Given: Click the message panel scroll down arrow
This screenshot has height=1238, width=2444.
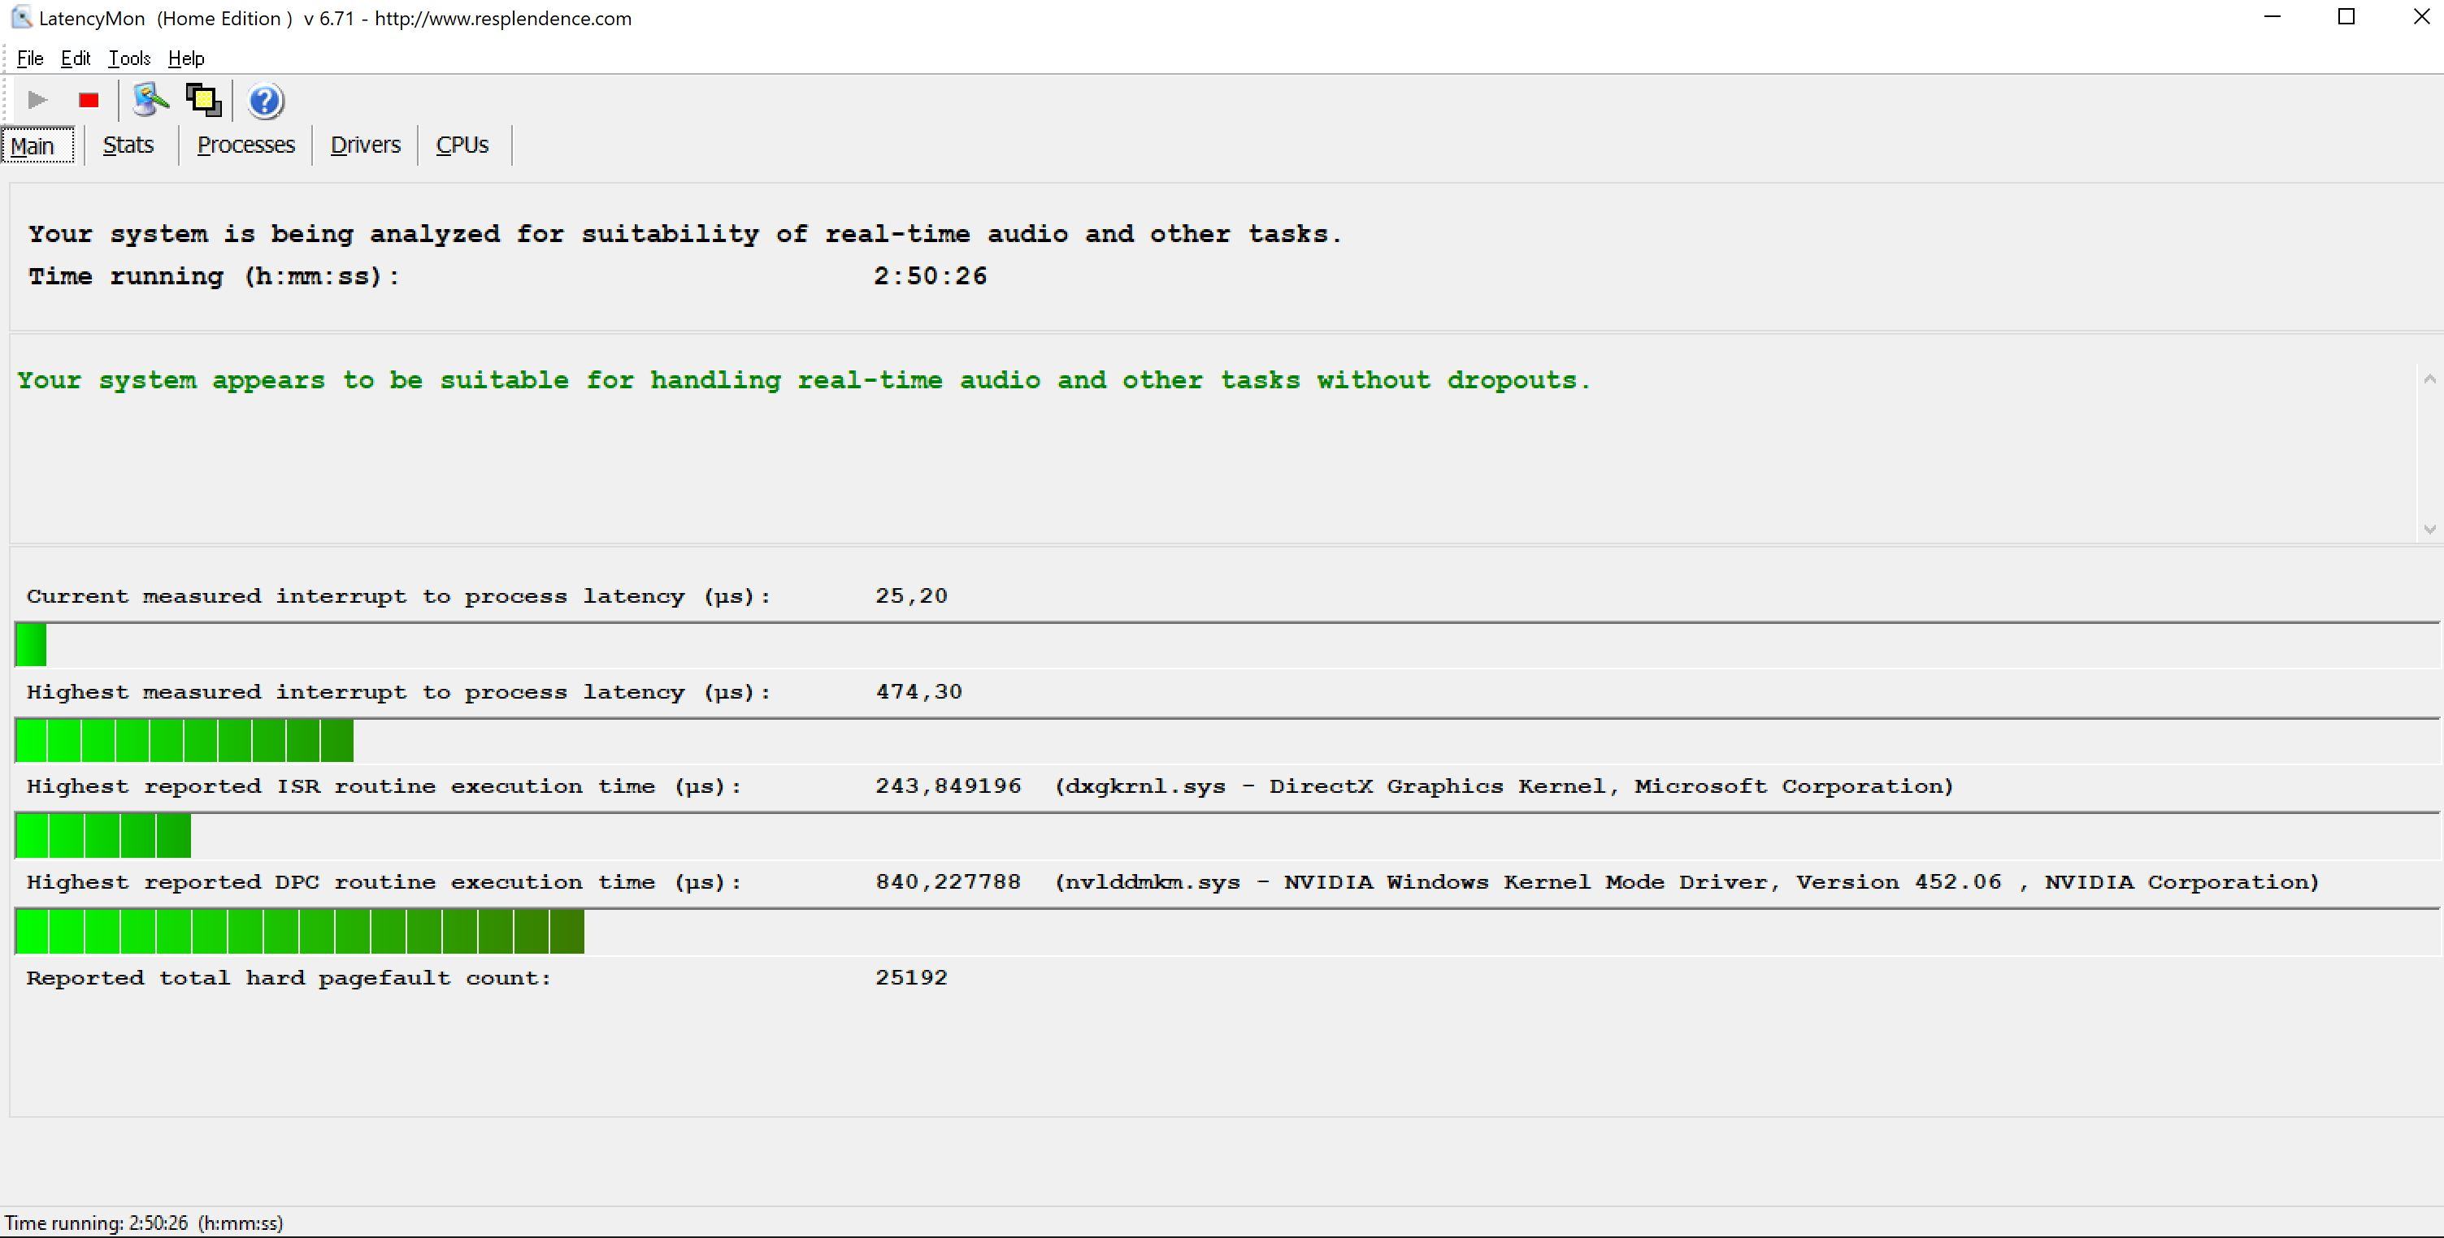Looking at the screenshot, I should [2429, 529].
